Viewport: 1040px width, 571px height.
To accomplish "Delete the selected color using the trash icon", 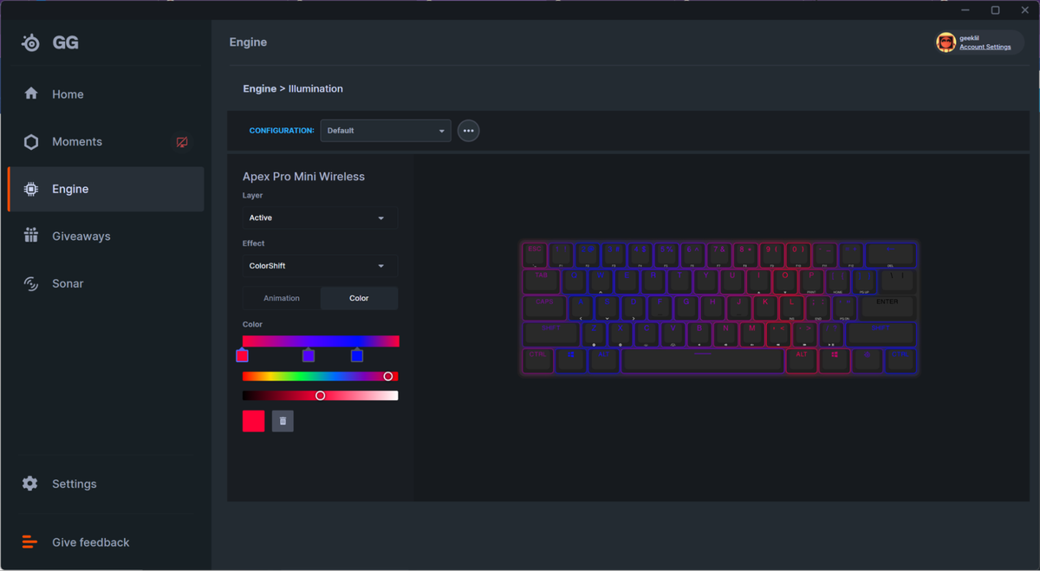I will pos(283,420).
